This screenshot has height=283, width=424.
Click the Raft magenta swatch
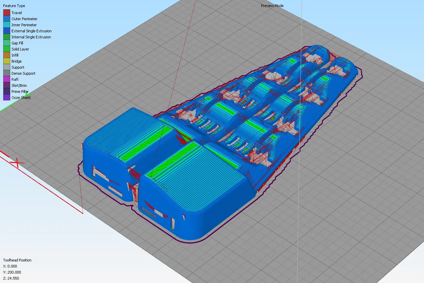[x=6, y=79]
